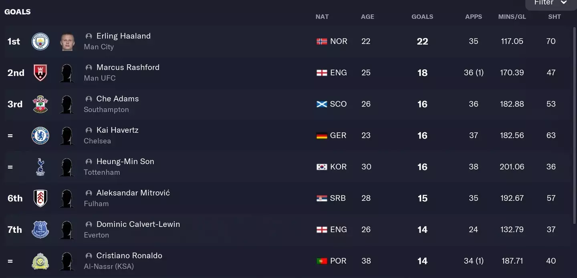
Task: Open Erling Haaland's player profile
Action: 123,36
